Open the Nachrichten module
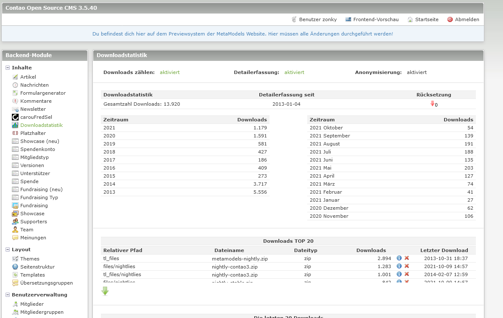The height and width of the screenshot is (318, 503). pyautogui.click(x=34, y=85)
